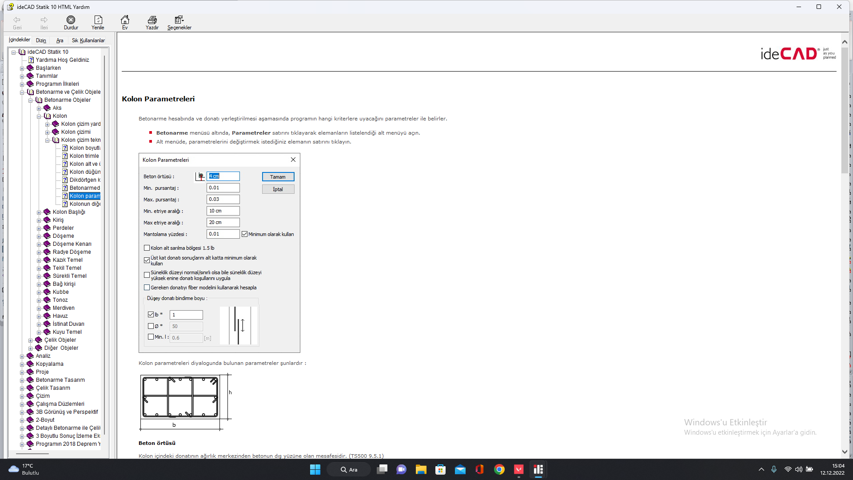Switch to the Dizin tab
The image size is (853, 480).
click(41, 40)
